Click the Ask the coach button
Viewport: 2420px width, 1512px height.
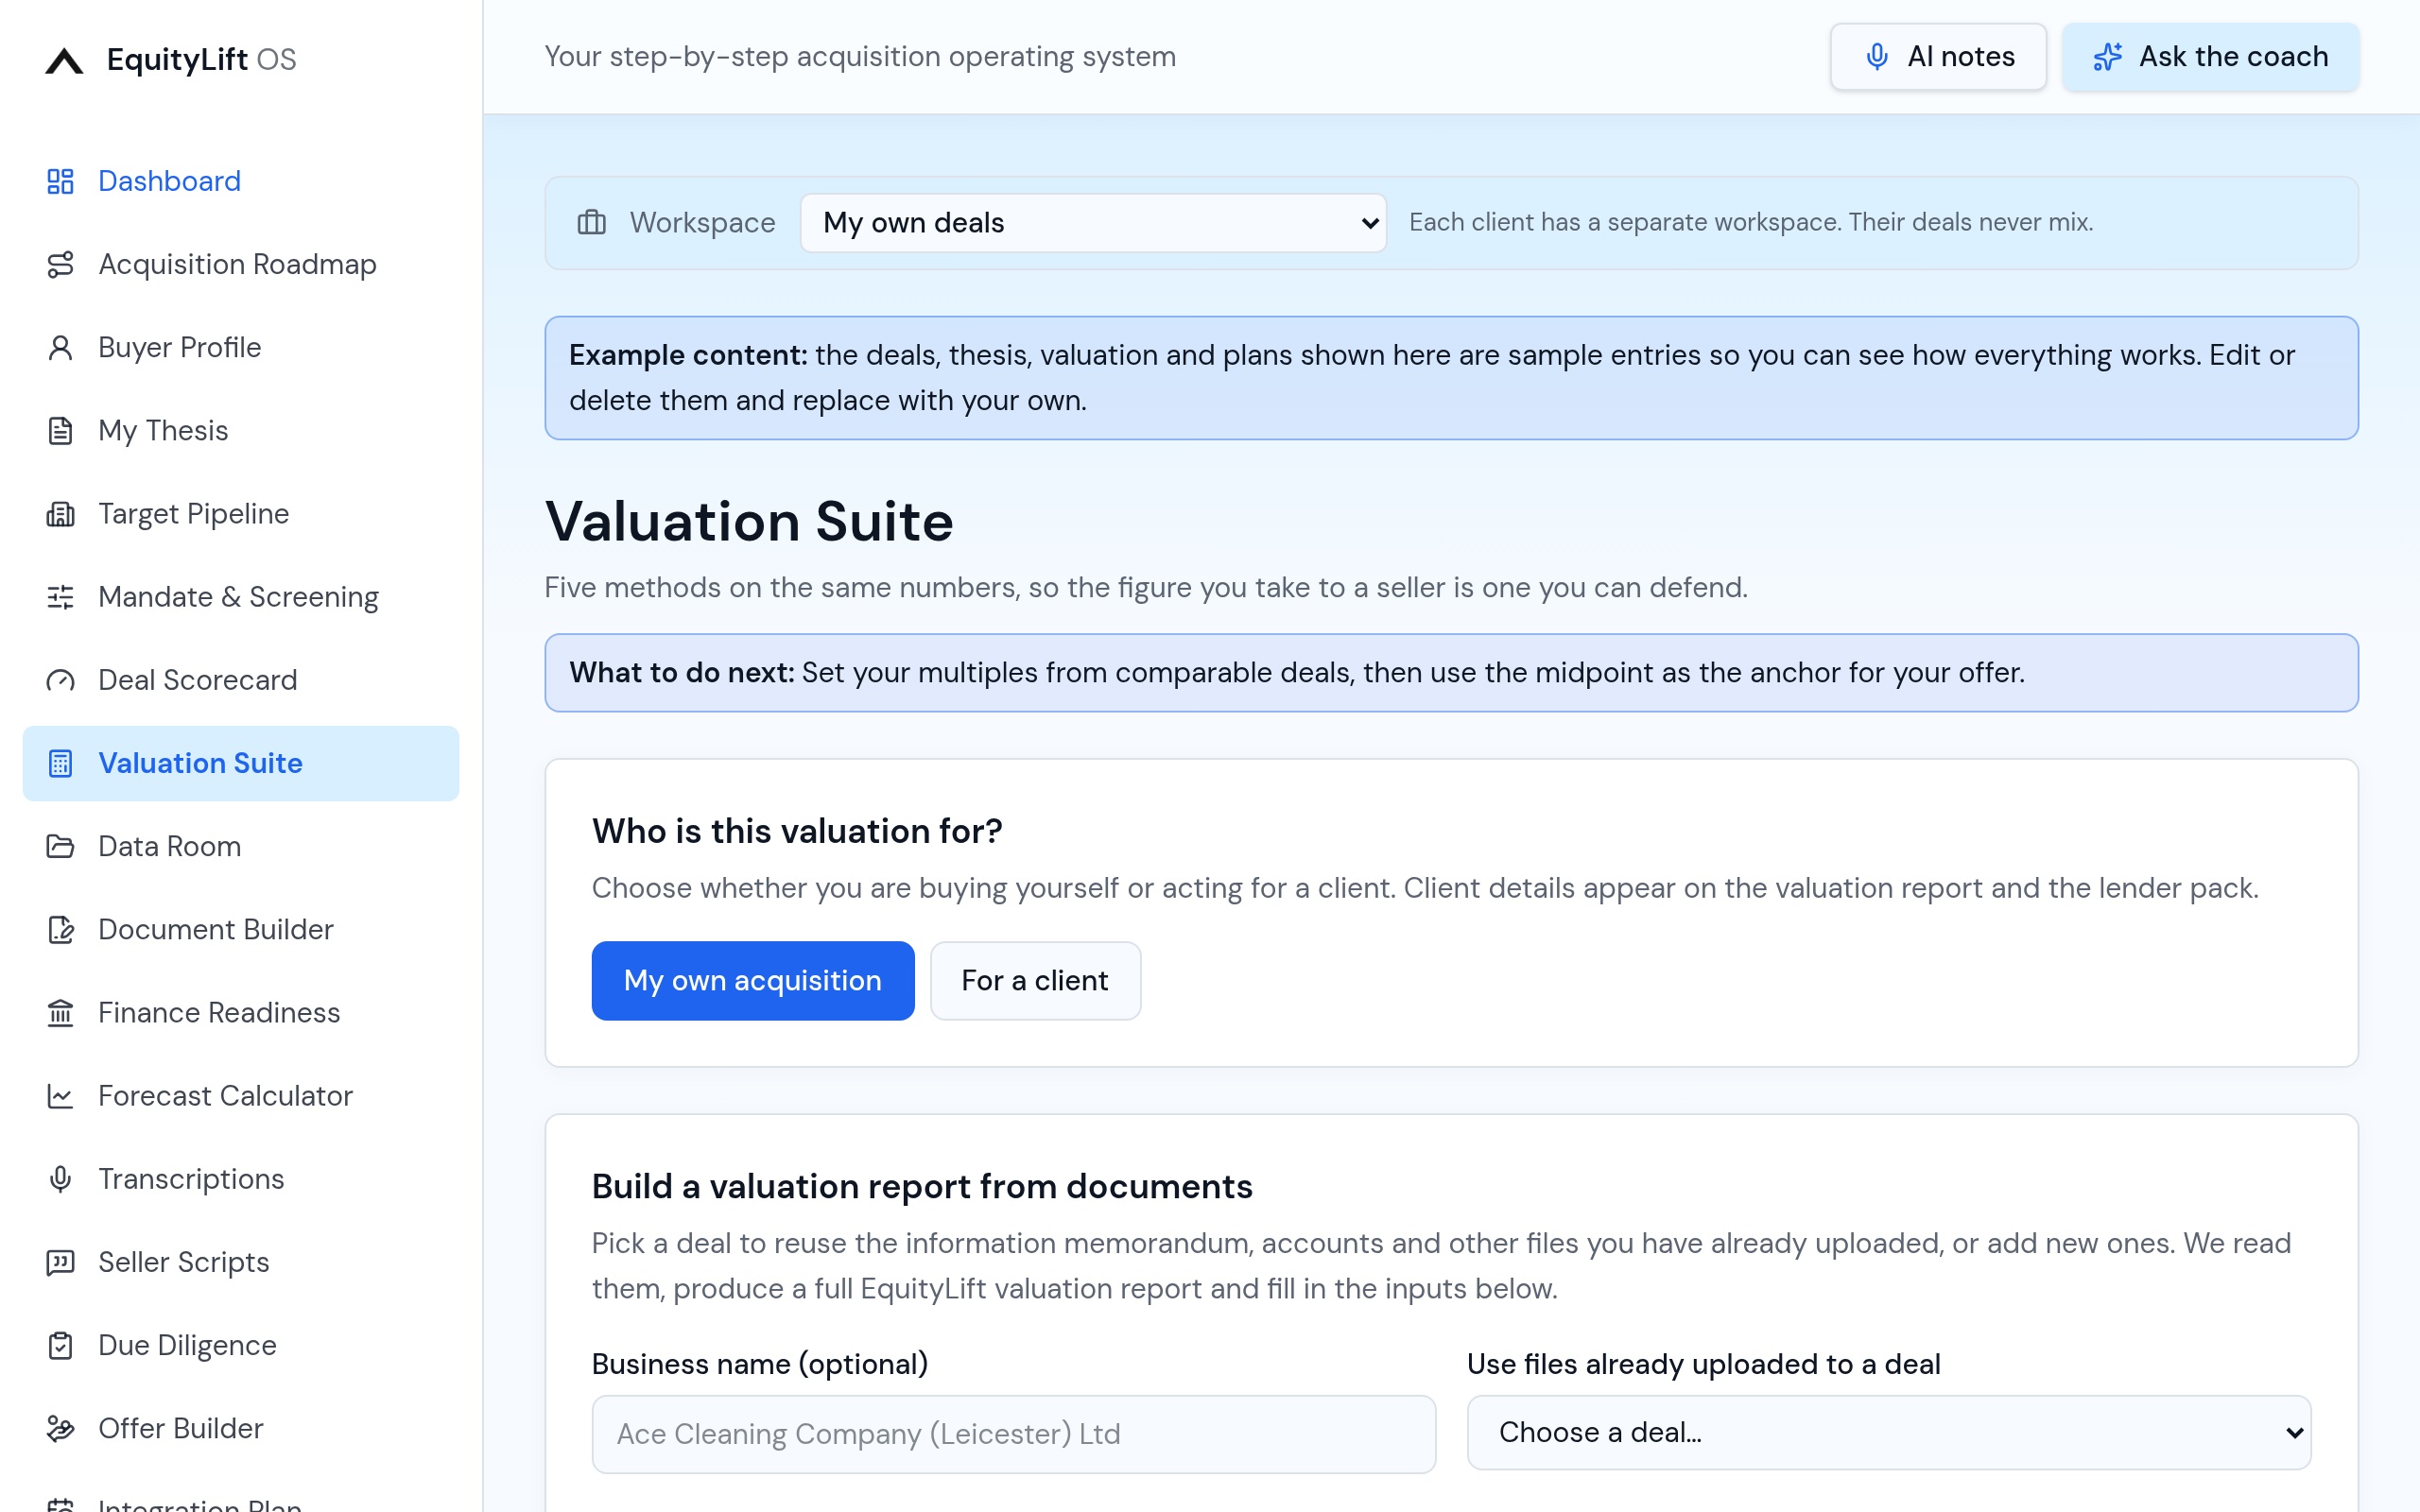2209,57
